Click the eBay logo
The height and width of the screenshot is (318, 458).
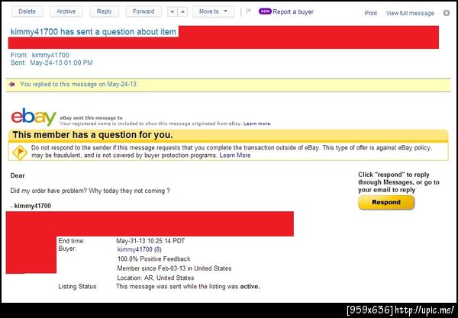34,117
